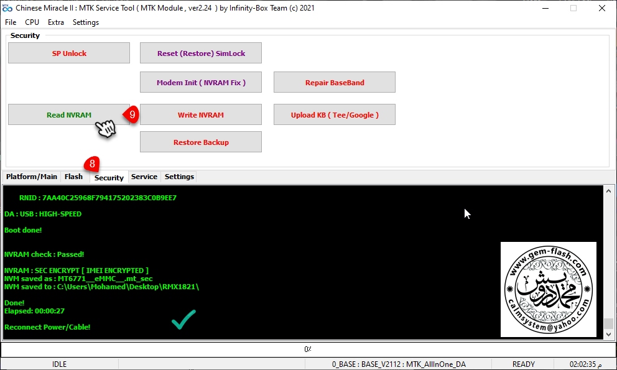Viewport: 617px width, 370px height.
Task: Minimize the Chinese Miracle II window
Action: [545, 8]
